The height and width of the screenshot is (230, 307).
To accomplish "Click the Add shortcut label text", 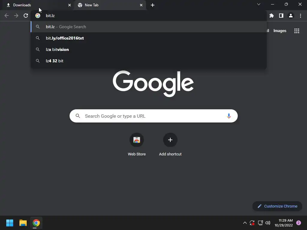I will [x=170, y=154].
